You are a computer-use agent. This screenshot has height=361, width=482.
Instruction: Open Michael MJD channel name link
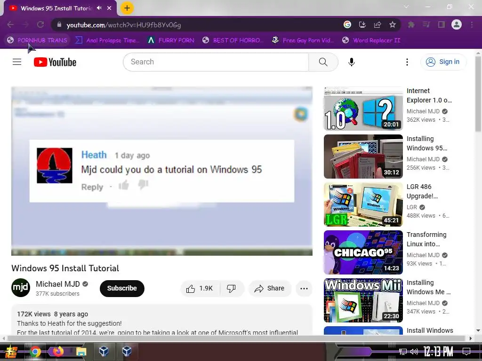(58, 284)
